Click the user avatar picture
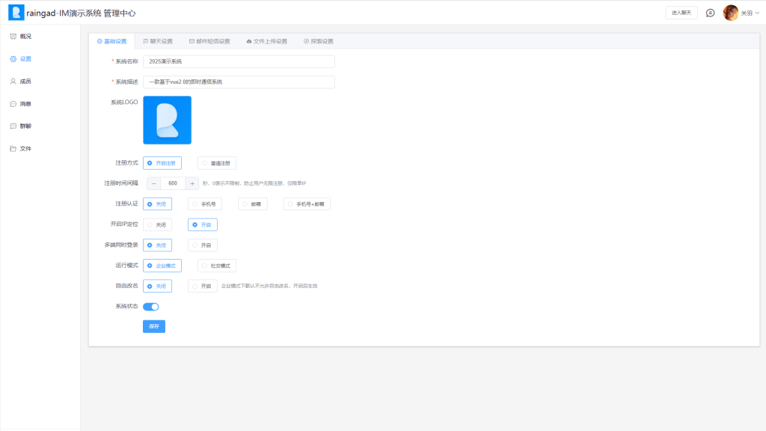The image size is (766, 431). (730, 13)
